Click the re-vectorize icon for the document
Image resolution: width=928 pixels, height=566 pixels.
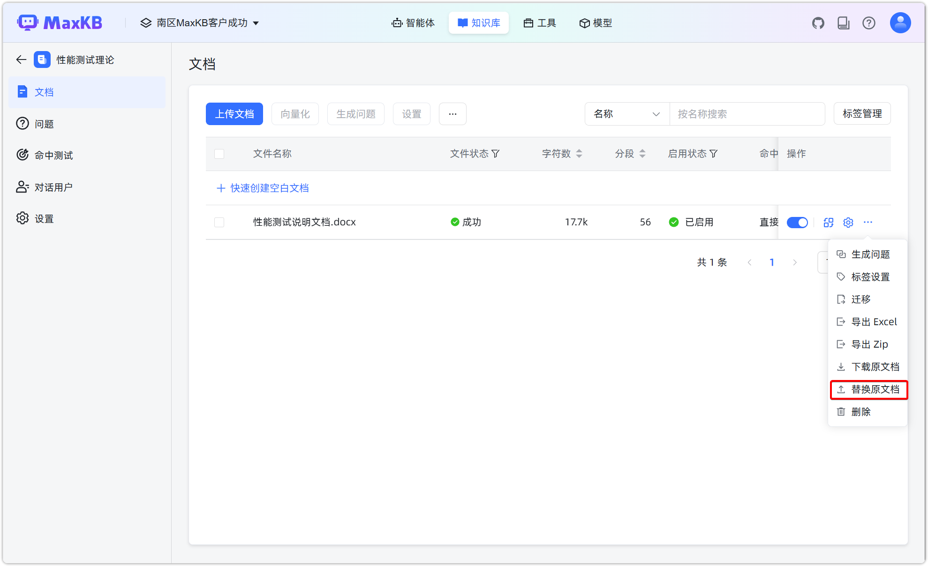click(828, 222)
